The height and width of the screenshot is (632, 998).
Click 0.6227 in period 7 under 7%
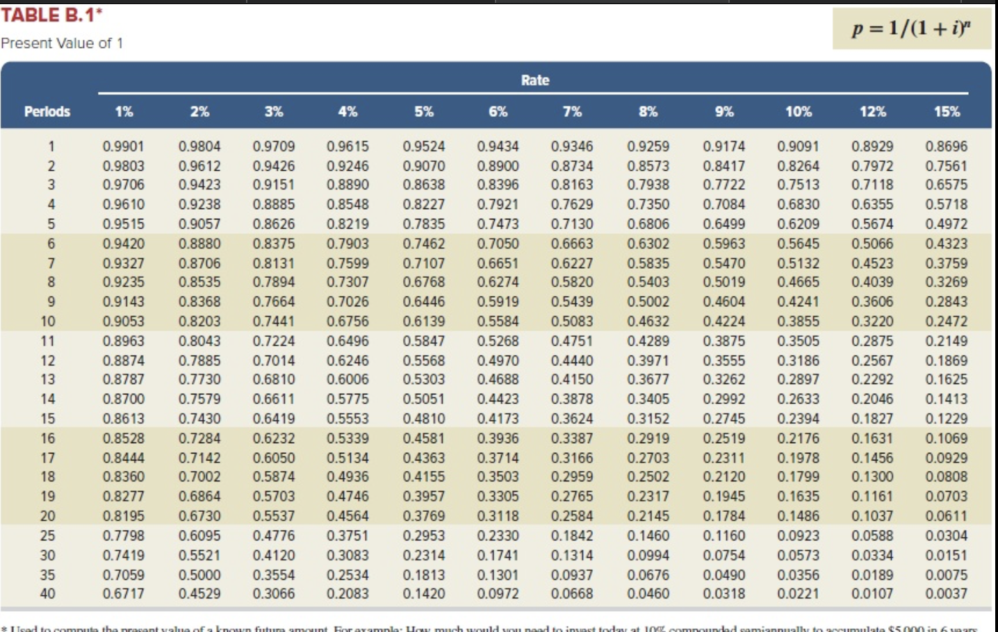tap(572, 263)
